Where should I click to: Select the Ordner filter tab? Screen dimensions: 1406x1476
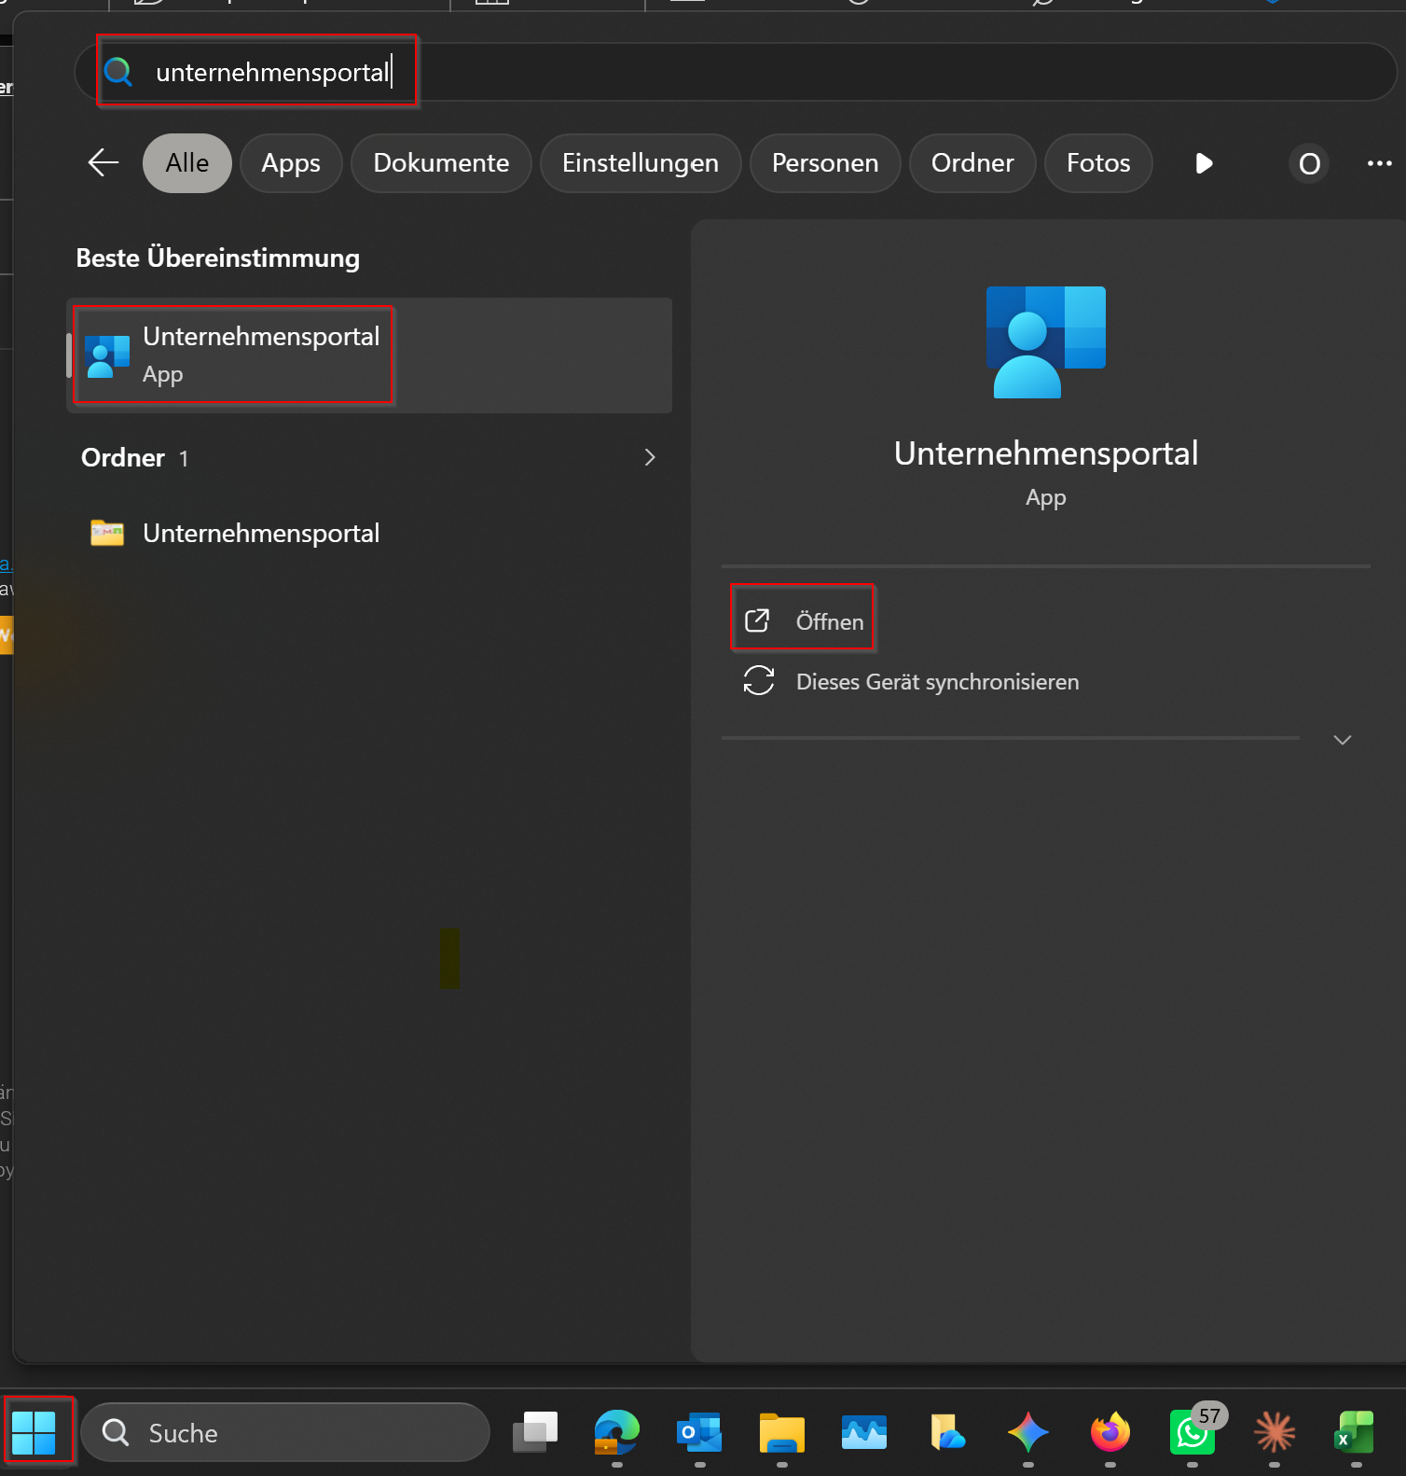(972, 163)
